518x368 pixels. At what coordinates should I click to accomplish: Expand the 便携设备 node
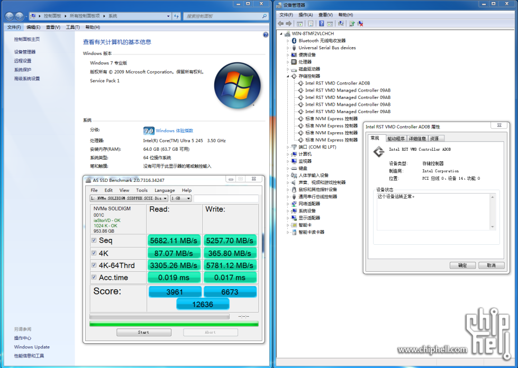tap(288, 55)
